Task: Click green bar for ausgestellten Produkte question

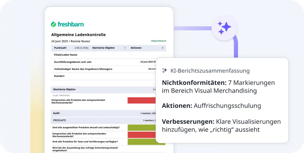Action: click(142, 128)
